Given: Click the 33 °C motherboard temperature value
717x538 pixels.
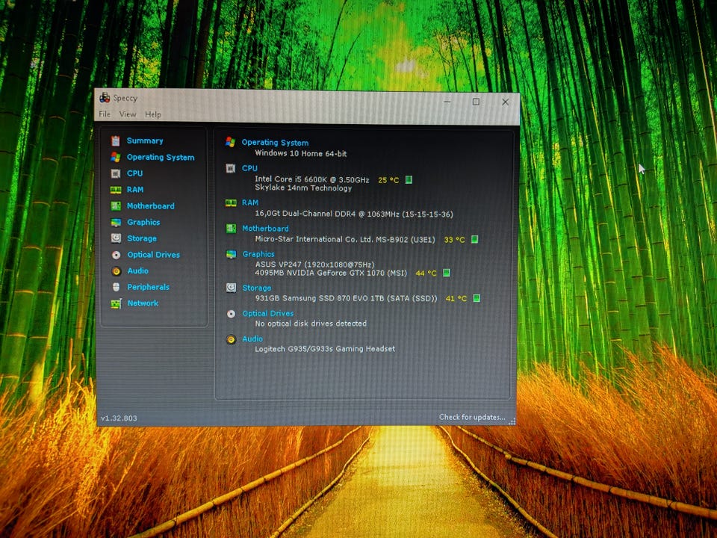Looking at the screenshot, I should point(454,240).
